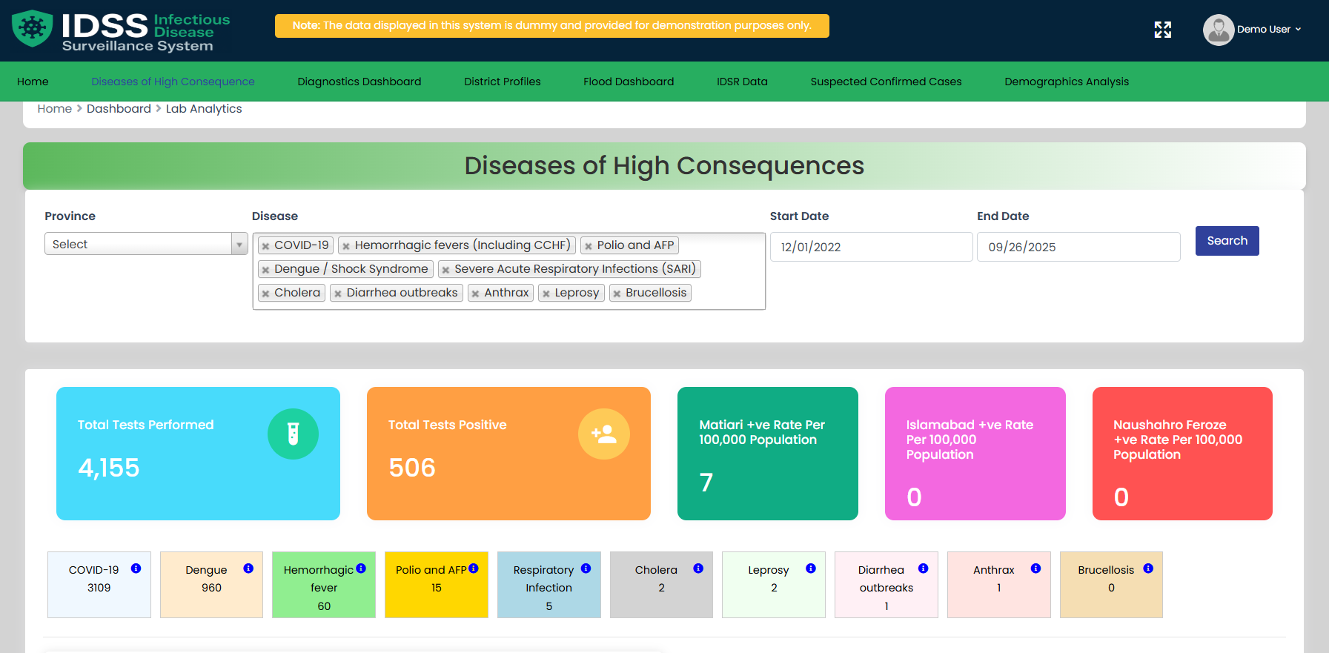Click the yellow Polio and AFP tile
1329x653 pixels.
(x=436, y=585)
